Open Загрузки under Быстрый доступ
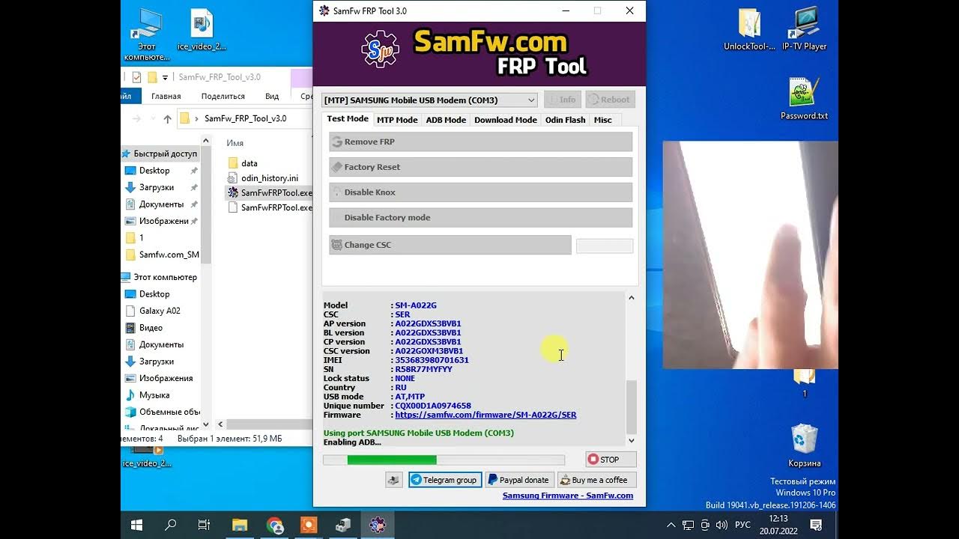959x539 pixels. click(x=157, y=187)
